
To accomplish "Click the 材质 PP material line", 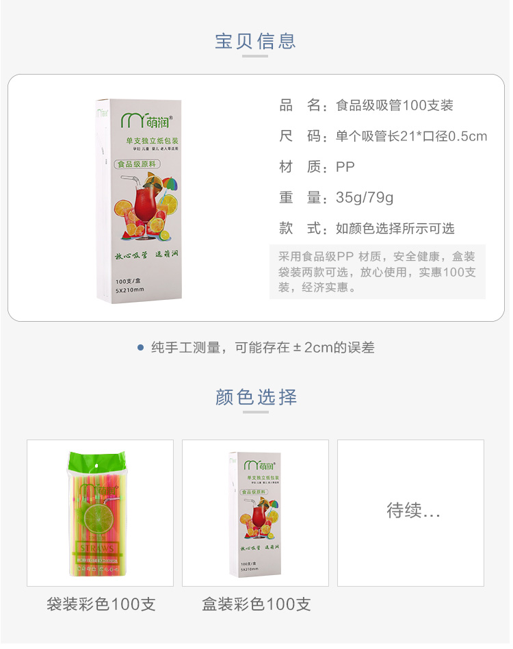I will (317, 166).
